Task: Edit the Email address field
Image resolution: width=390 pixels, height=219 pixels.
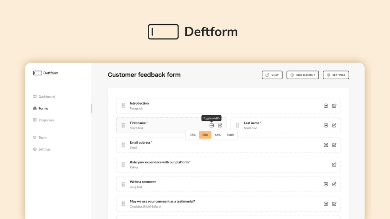Action: (x=334, y=145)
